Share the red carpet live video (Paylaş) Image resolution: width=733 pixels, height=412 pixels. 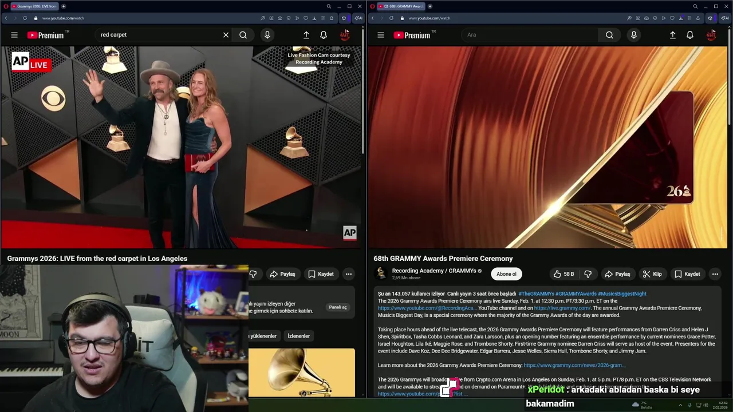283,274
